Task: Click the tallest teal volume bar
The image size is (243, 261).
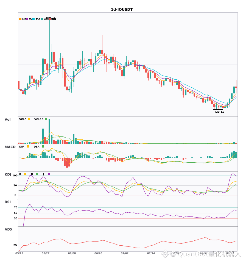Action: pyautogui.click(x=49, y=132)
